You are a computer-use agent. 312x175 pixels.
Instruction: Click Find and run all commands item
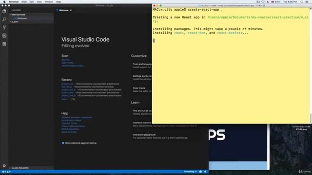(142, 112)
